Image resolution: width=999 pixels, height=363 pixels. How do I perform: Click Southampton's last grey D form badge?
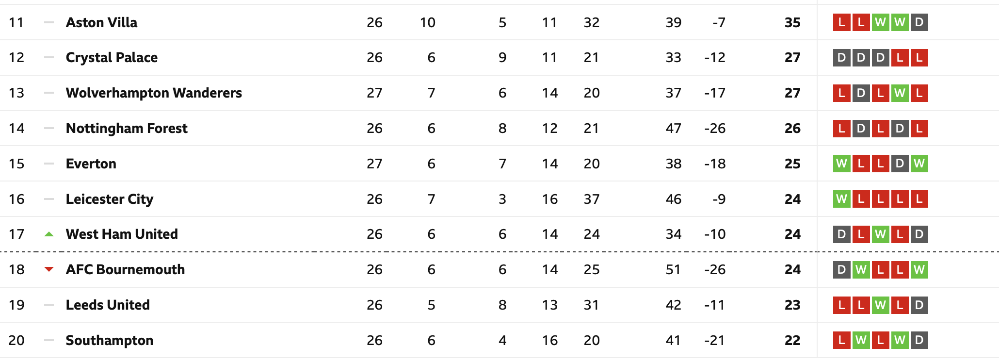point(919,340)
